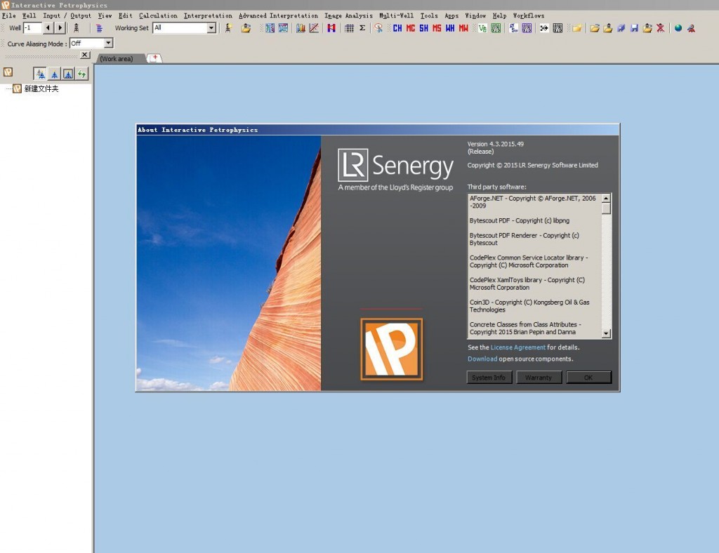Click the Download open source components link
Image resolution: width=719 pixels, height=553 pixels.
[482, 359]
